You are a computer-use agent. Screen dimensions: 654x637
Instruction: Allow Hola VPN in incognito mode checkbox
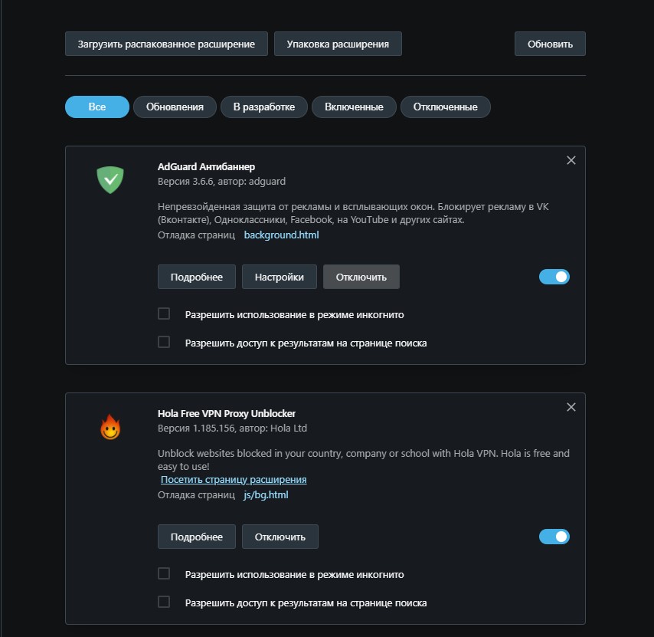(x=164, y=573)
